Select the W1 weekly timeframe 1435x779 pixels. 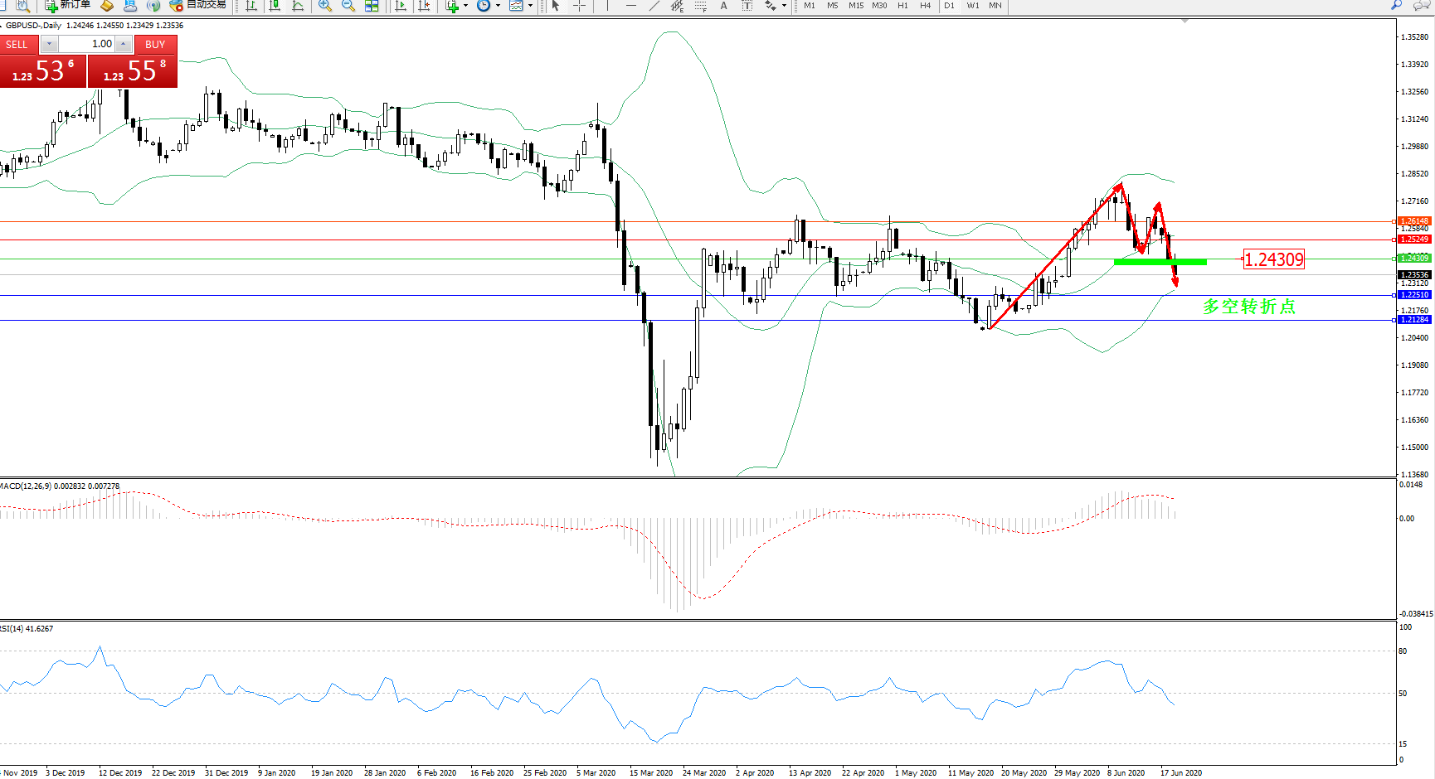[972, 6]
